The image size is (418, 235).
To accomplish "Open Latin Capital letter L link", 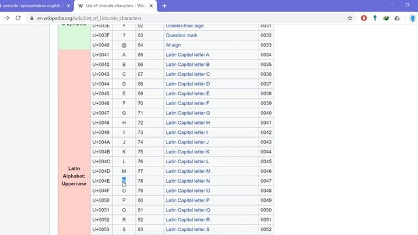I will click(x=187, y=161).
